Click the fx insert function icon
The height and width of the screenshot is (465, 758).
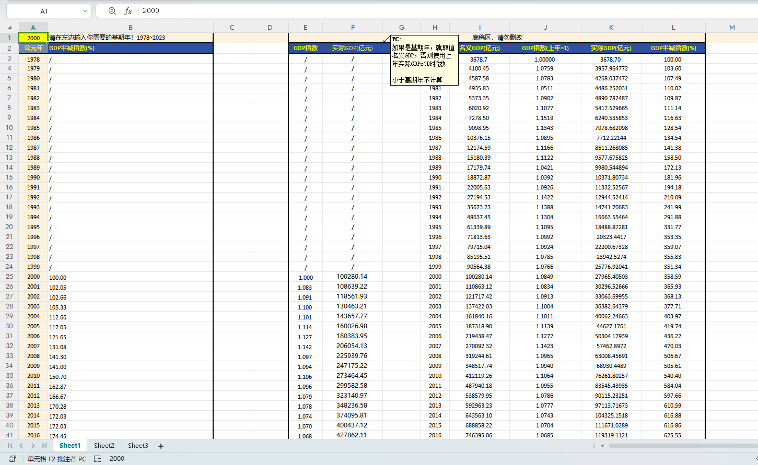[x=128, y=11]
